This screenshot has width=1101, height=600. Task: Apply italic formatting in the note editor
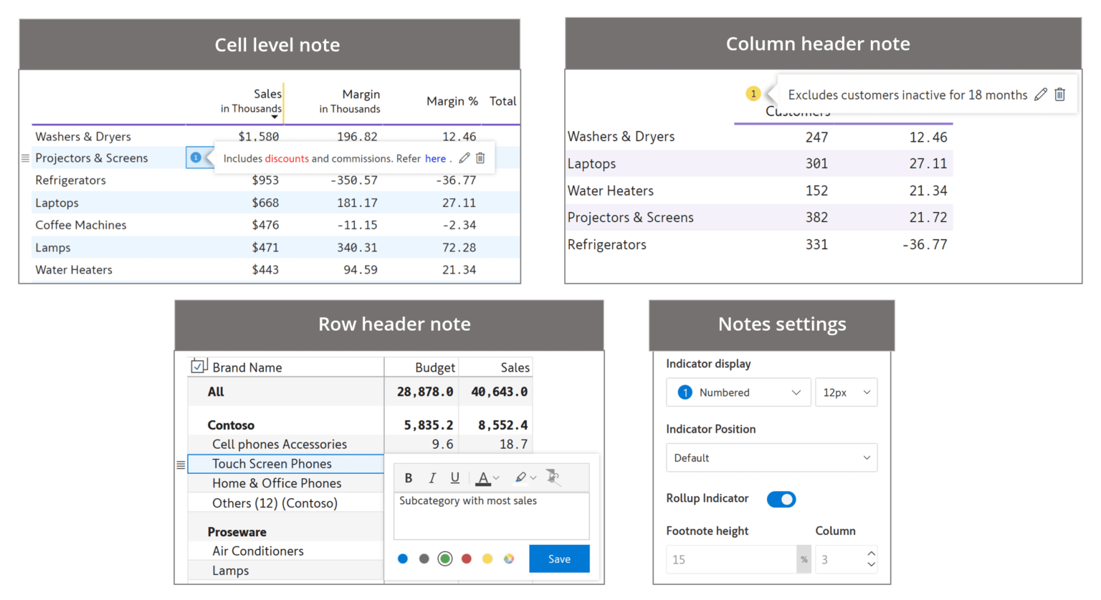(x=432, y=478)
